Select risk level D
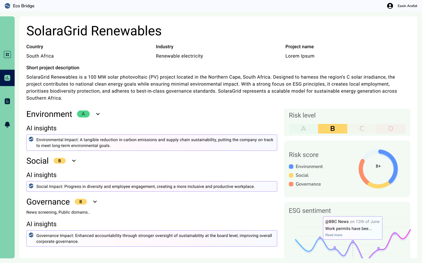Image resolution: width=422 pixels, height=263 pixels. click(x=391, y=129)
